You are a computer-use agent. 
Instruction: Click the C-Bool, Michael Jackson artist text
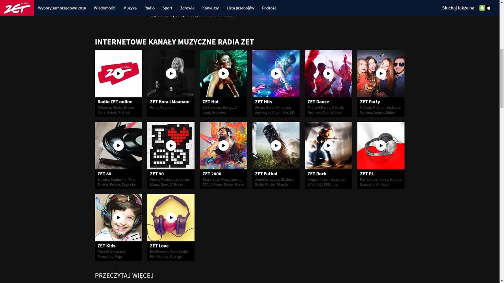(x=380, y=107)
